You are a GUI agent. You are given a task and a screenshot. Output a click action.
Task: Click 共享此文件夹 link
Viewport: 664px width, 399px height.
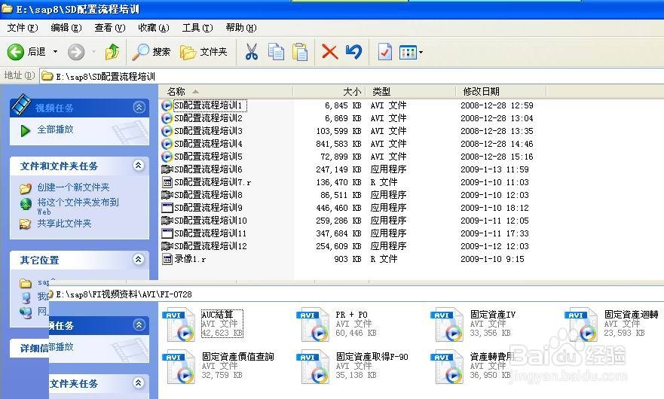tap(64, 224)
